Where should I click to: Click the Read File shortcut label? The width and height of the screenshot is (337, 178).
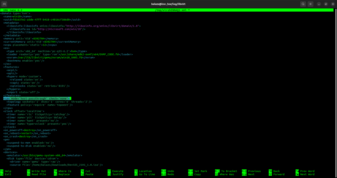(39, 174)
